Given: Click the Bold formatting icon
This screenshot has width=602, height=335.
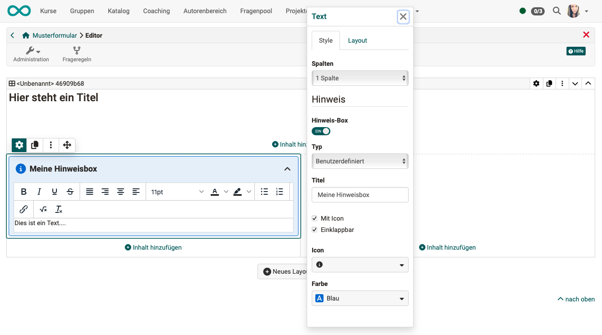Looking at the screenshot, I should click(x=24, y=192).
